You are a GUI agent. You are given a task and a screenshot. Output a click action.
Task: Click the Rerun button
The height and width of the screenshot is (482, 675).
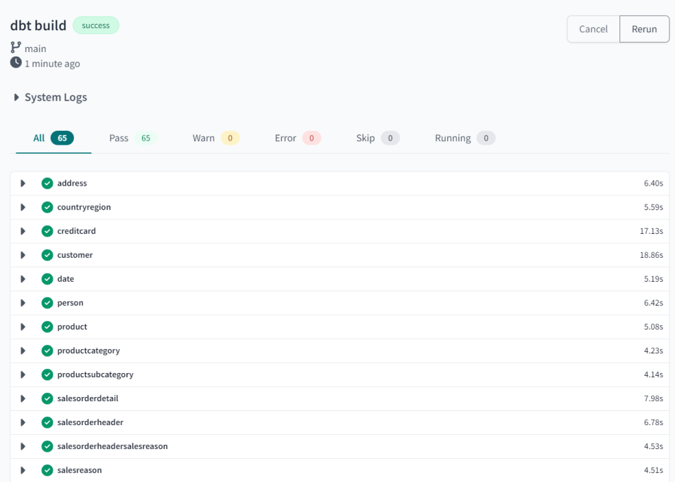pyautogui.click(x=644, y=29)
